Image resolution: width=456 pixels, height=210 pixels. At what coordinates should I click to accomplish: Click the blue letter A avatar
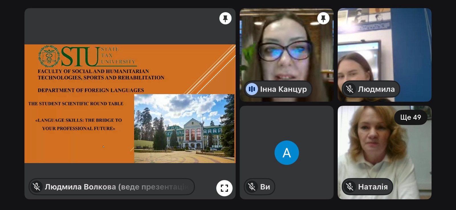286,153
